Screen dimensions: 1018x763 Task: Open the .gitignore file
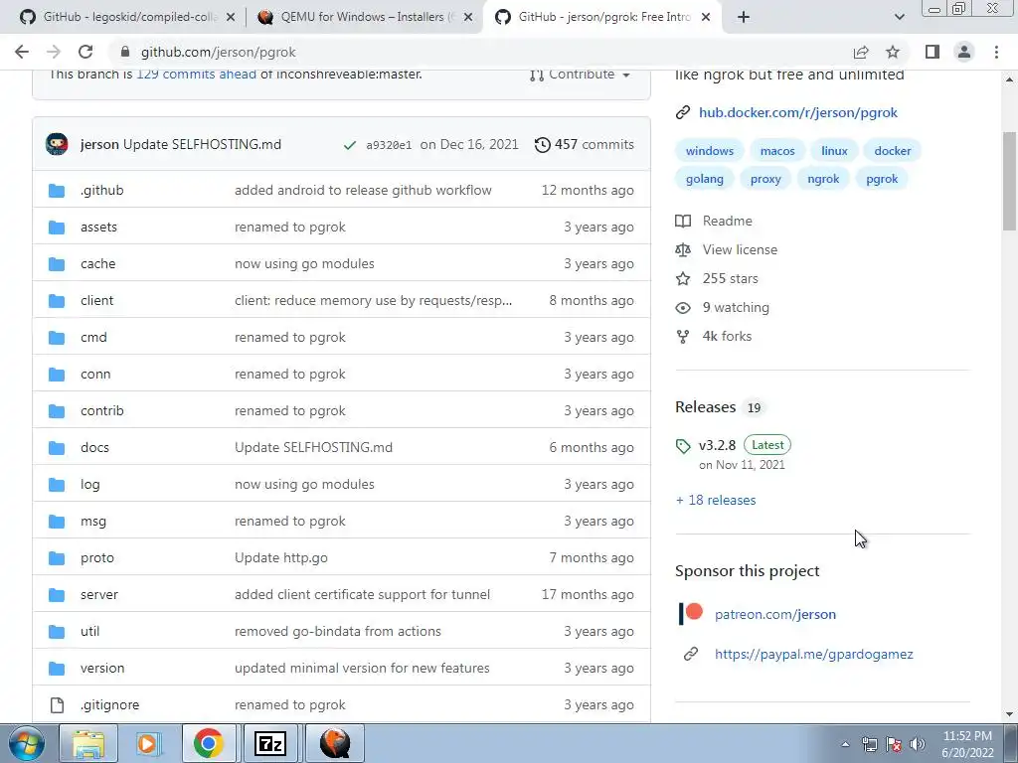click(x=109, y=704)
